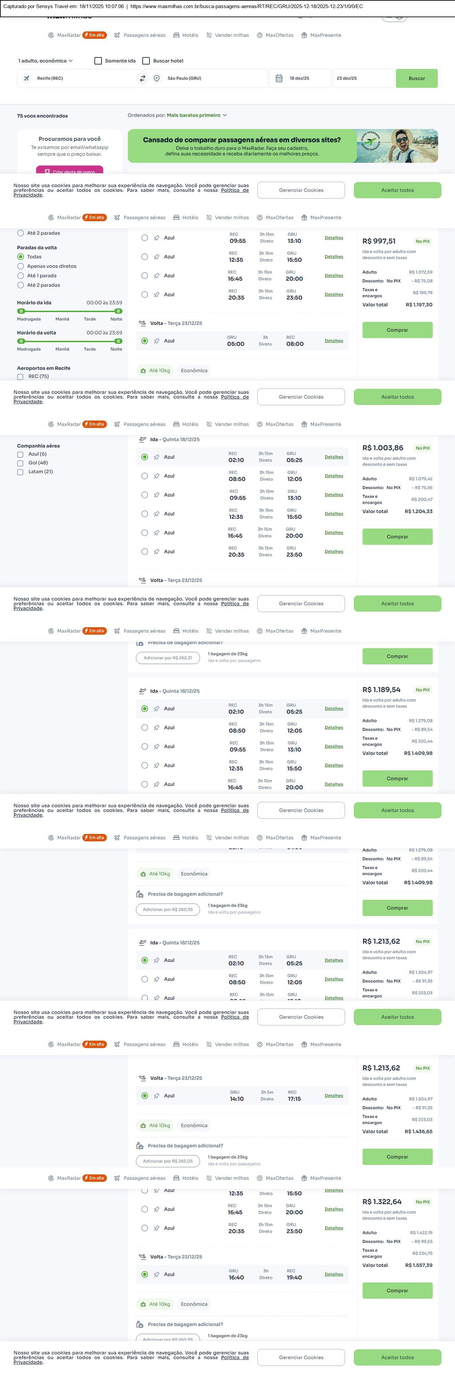
Task: Expand the Mais baratos primeiro sort menu
Action: tap(197, 115)
